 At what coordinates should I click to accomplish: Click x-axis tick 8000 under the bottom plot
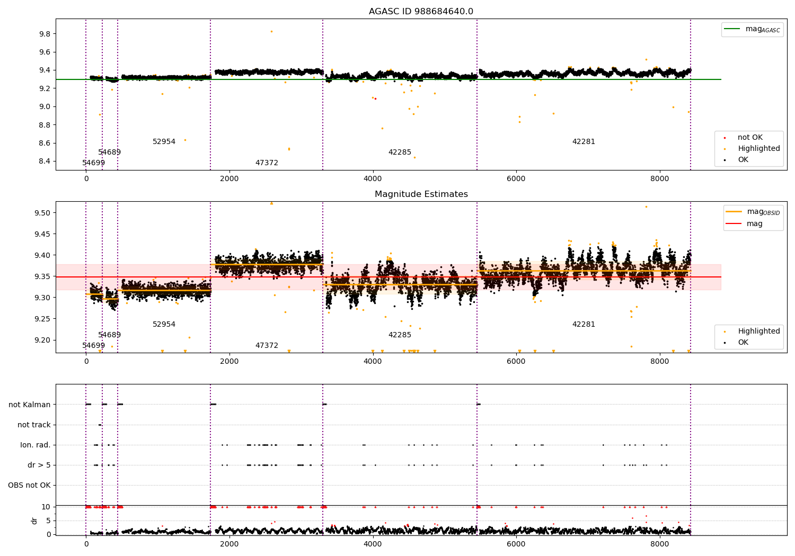[x=659, y=544]
